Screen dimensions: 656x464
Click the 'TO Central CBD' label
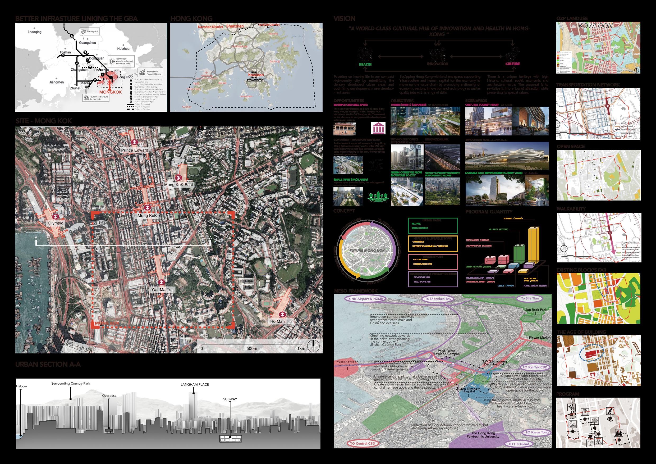click(363, 443)
